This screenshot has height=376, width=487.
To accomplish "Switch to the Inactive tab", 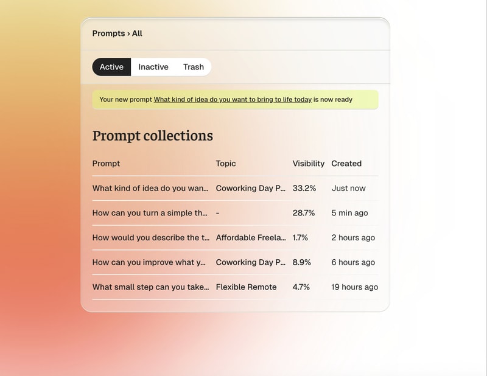I will (153, 67).
